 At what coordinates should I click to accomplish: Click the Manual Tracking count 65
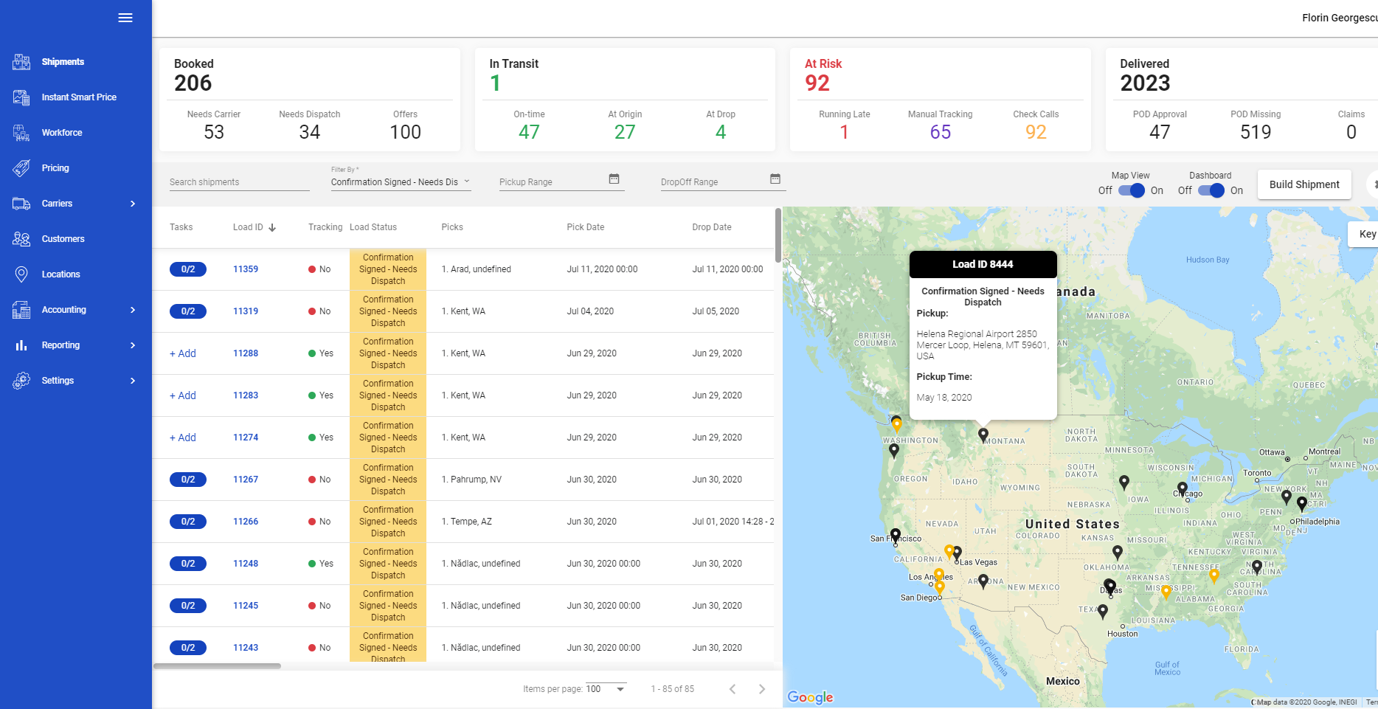pos(941,132)
